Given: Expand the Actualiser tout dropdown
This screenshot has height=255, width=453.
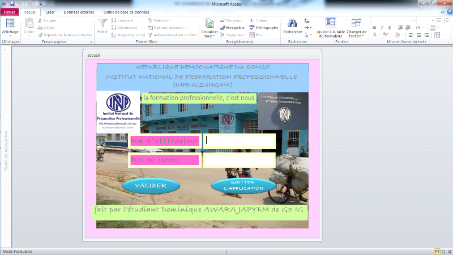Looking at the screenshot, I should pyautogui.click(x=210, y=36).
